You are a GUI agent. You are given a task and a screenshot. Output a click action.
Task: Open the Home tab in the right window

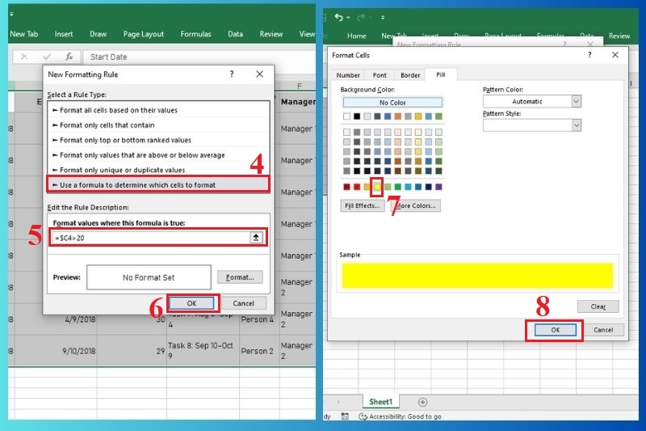tap(356, 36)
